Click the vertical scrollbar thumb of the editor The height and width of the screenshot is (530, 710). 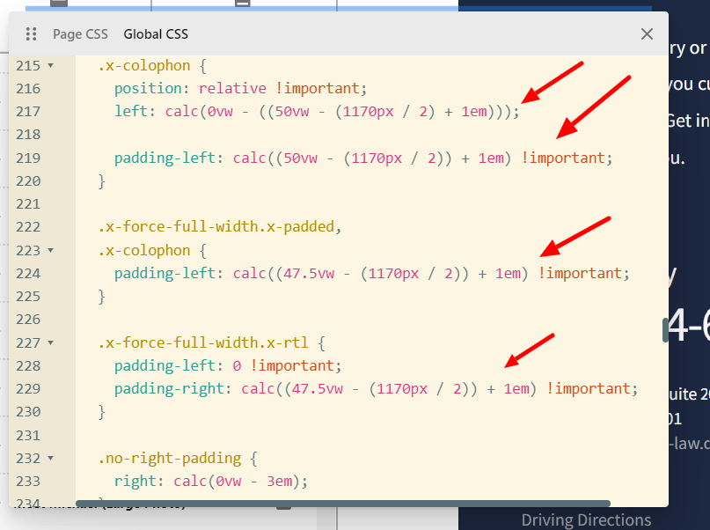pos(664,329)
